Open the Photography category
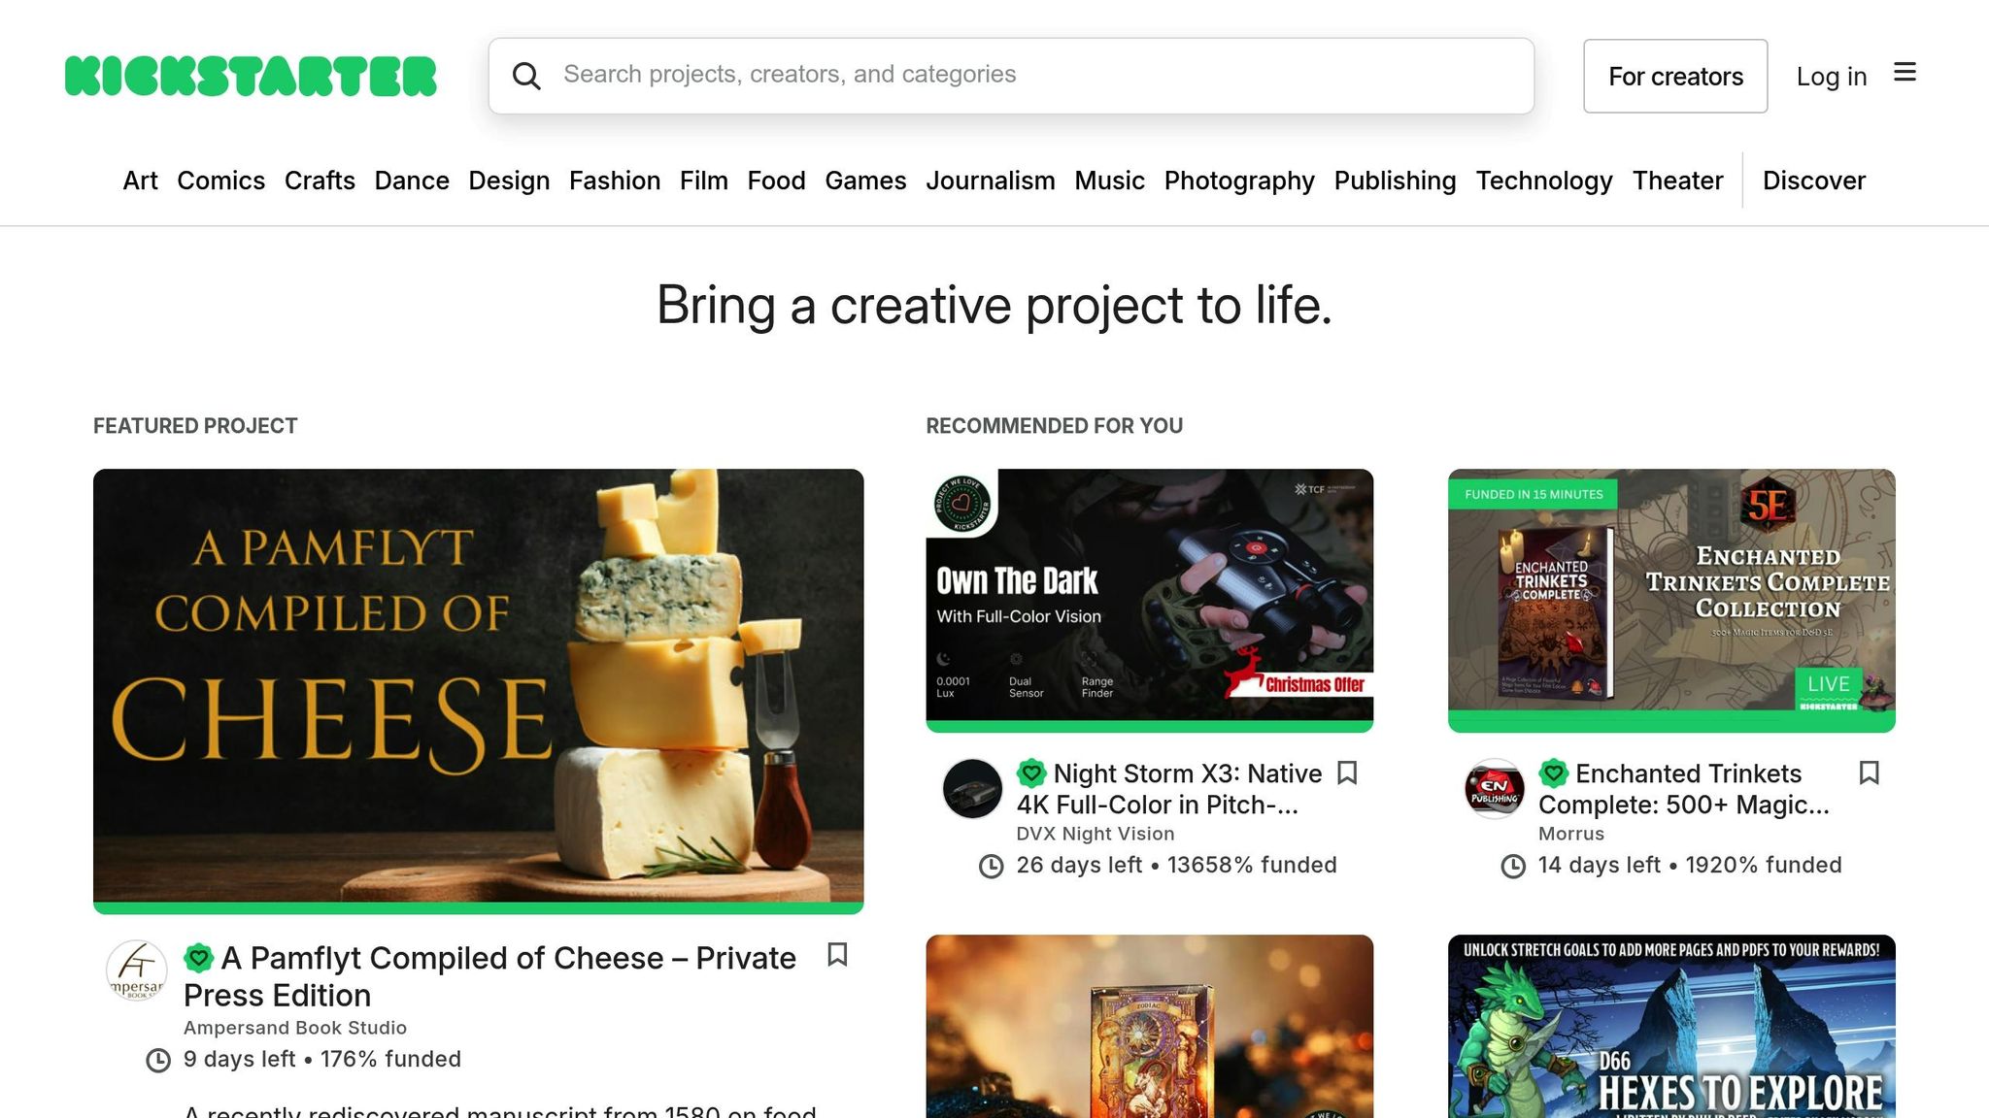This screenshot has width=1989, height=1118. tap(1239, 181)
